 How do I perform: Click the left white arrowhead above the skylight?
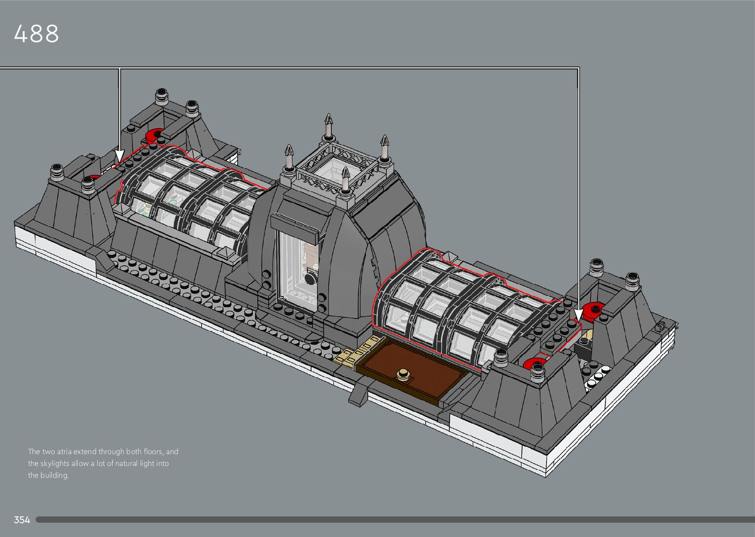click(119, 156)
